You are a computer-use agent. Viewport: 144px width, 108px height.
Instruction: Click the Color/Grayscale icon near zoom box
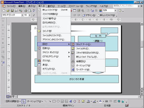(x=100, y=10)
